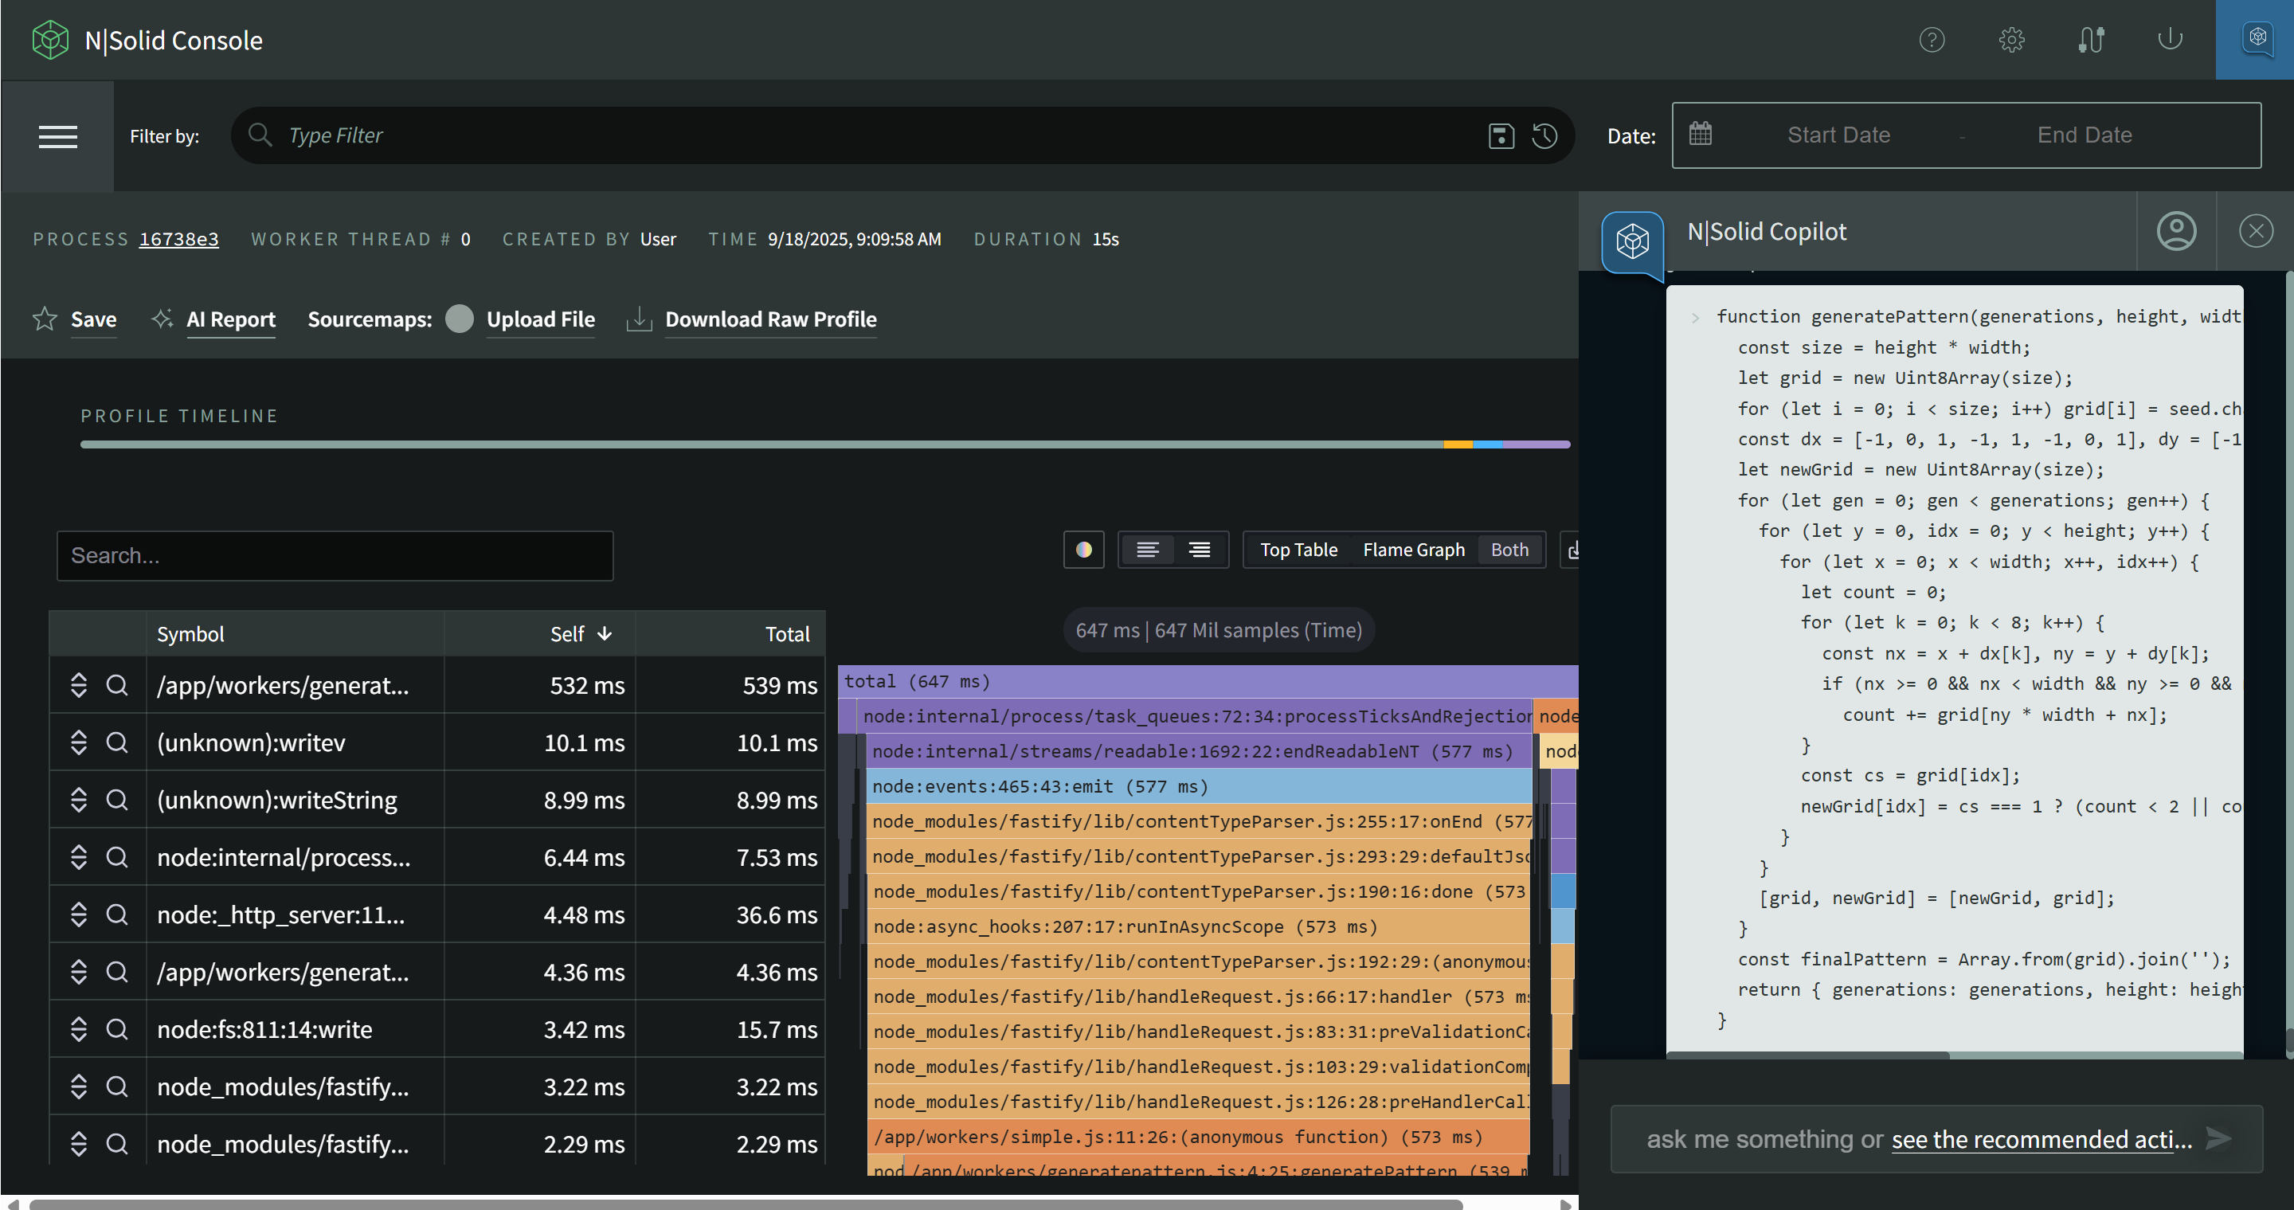Open the filter history clock icon
2294x1210 pixels.
(1545, 135)
